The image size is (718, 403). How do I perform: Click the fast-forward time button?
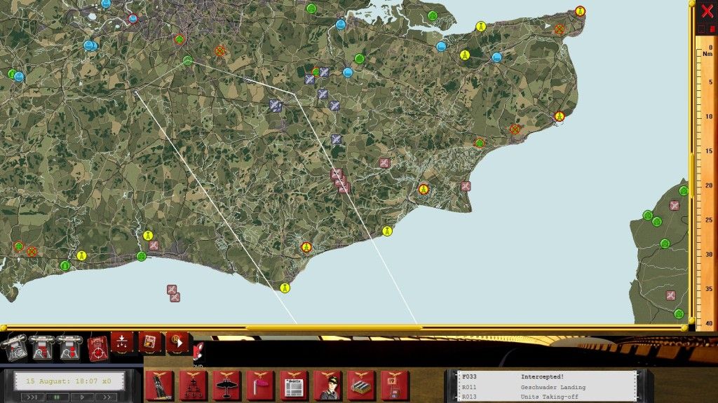pos(107,397)
